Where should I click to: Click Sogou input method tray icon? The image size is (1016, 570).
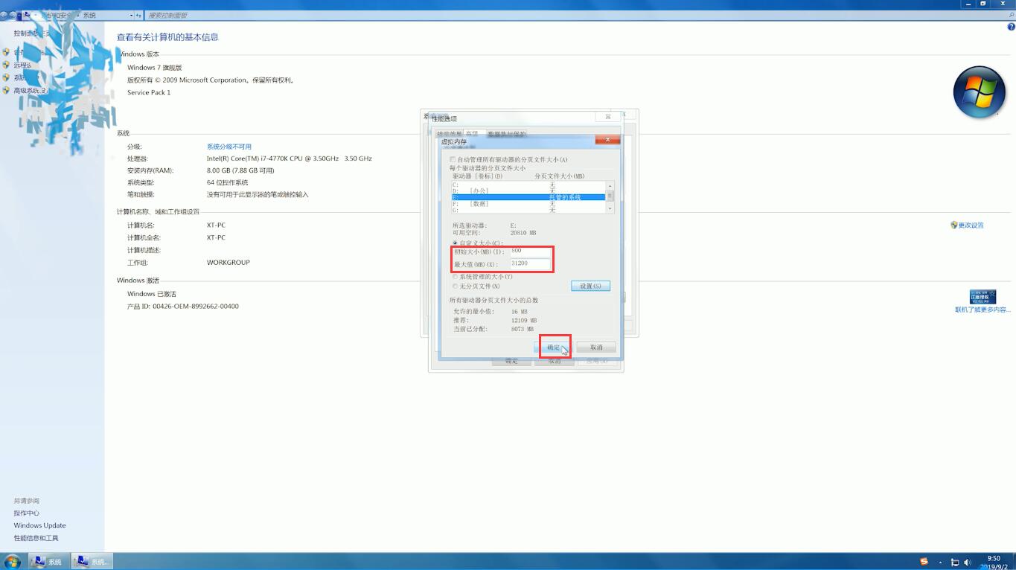924,562
